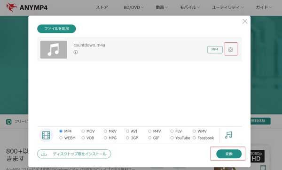Image resolution: width=282 pixels, height=170 pixels.
Task: Click ディスクトップ版をインストール button
Action: tap(74, 154)
